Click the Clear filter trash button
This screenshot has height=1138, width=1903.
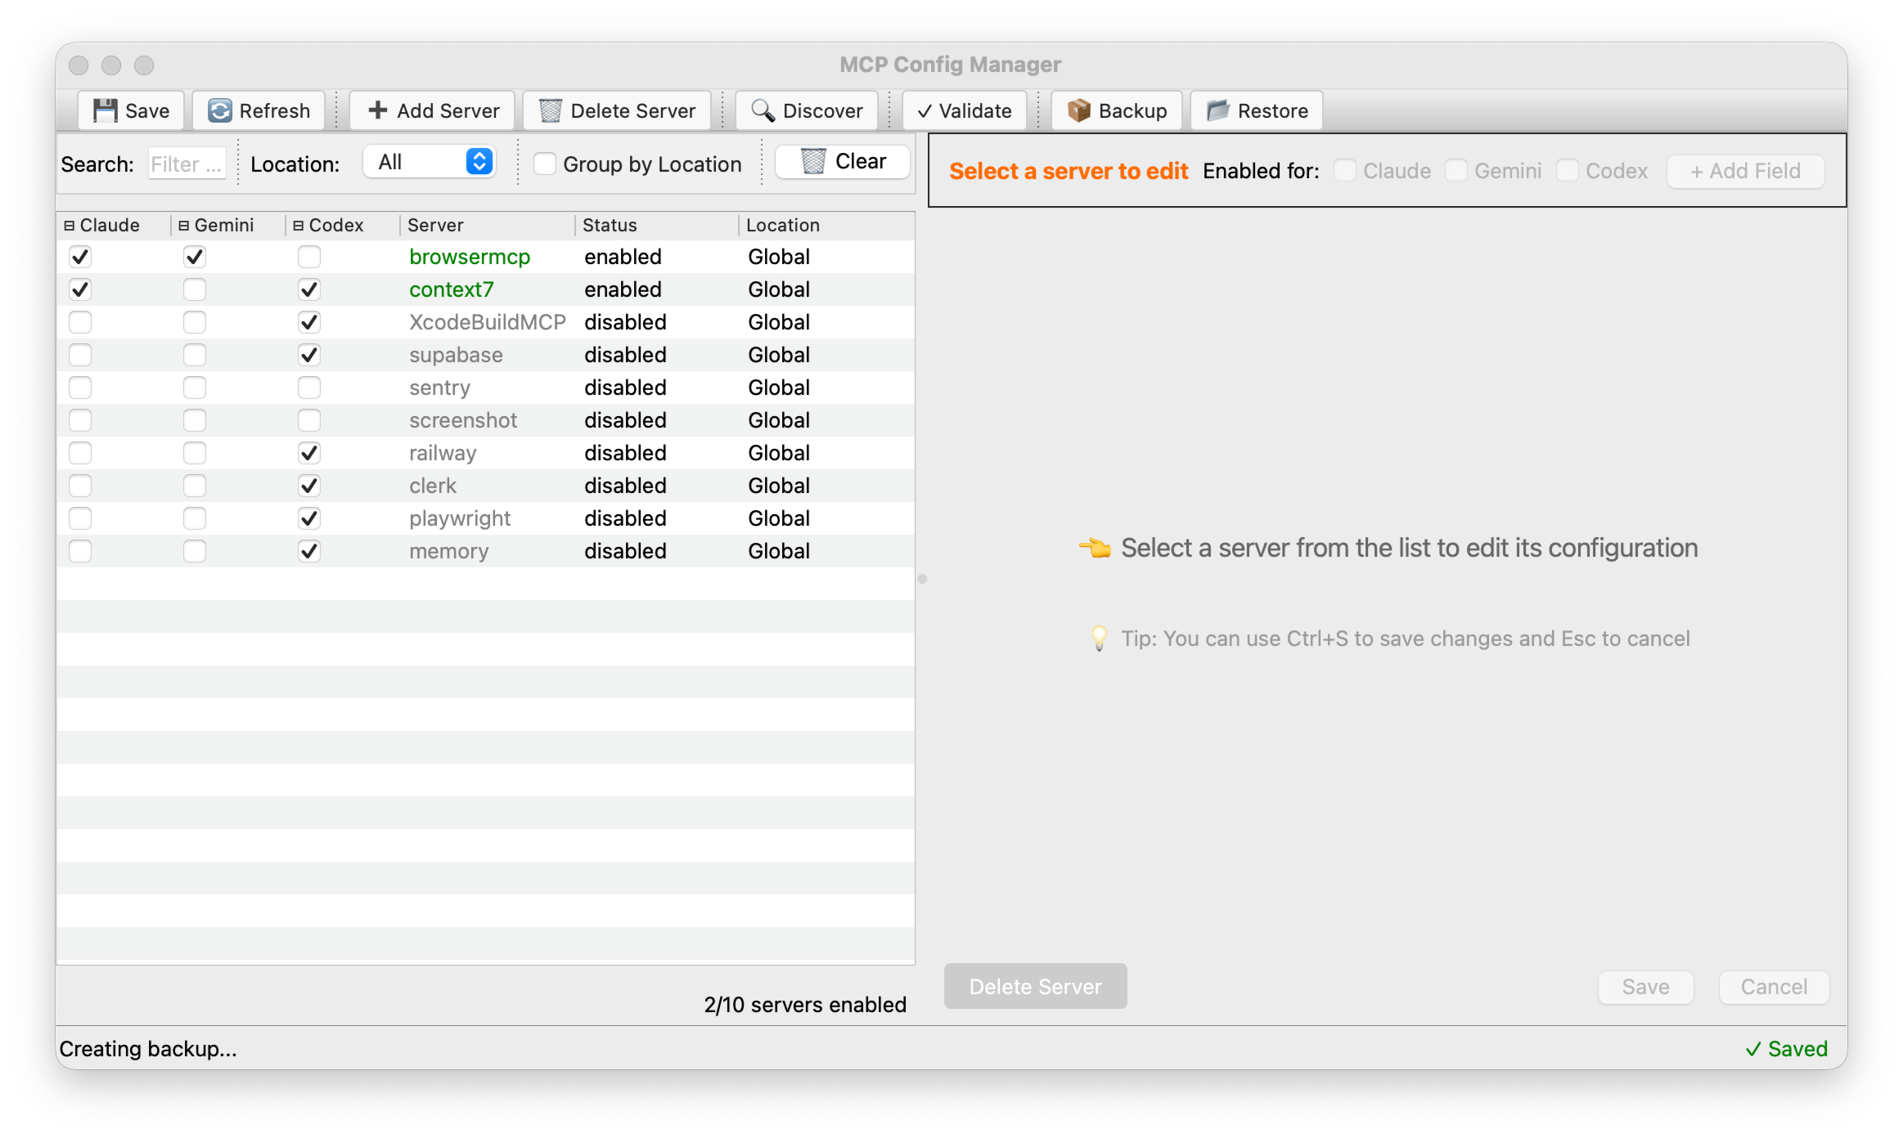click(x=843, y=161)
